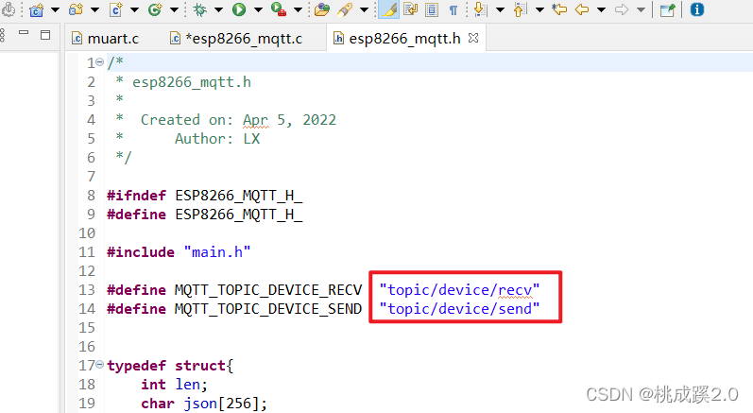Collapse the comment block at line 1

[x=99, y=62]
